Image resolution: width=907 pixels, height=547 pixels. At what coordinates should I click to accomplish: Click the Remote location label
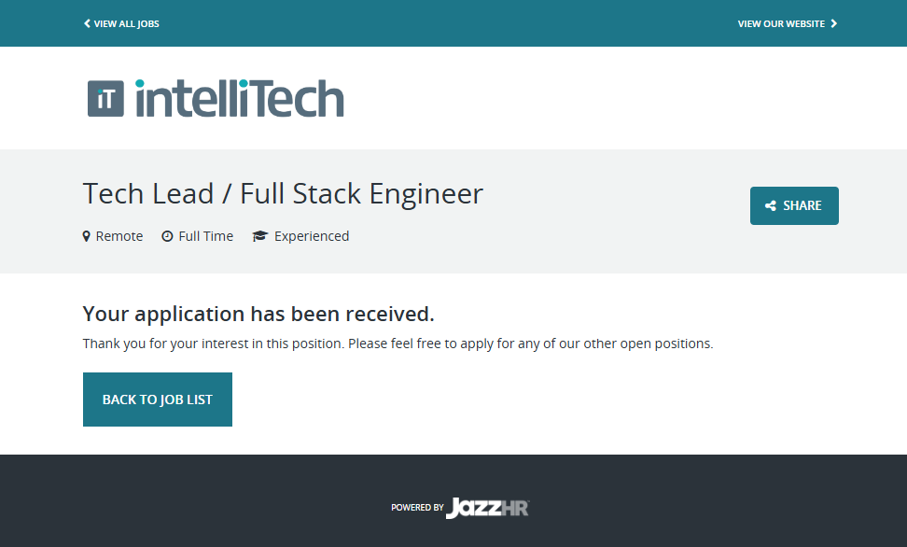pyautogui.click(x=119, y=236)
